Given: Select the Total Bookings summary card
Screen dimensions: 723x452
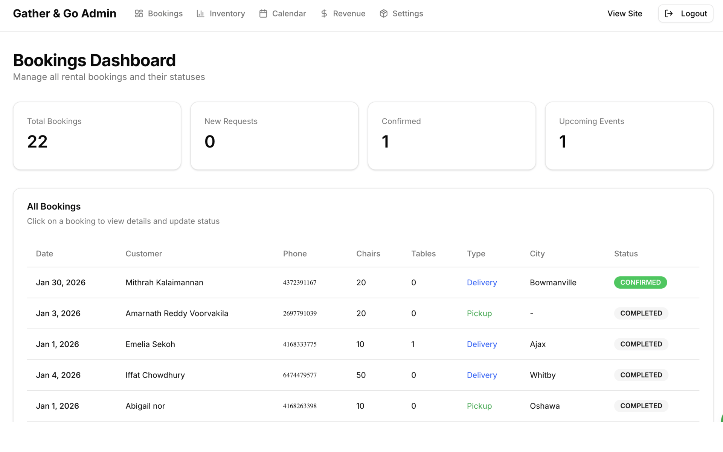Looking at the screenshot, I should 97,135.
